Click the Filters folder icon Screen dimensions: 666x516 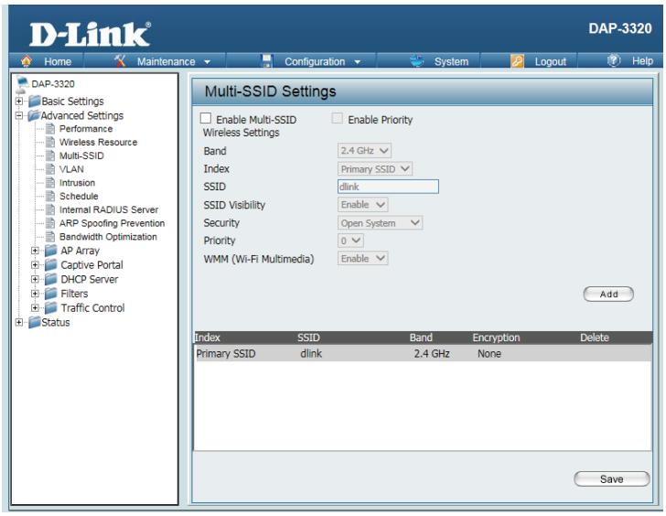coord(51,294)
